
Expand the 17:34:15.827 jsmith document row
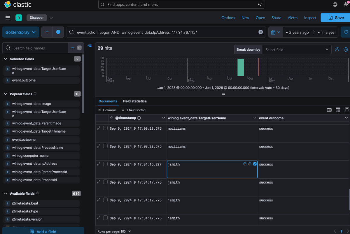[99, 164]
